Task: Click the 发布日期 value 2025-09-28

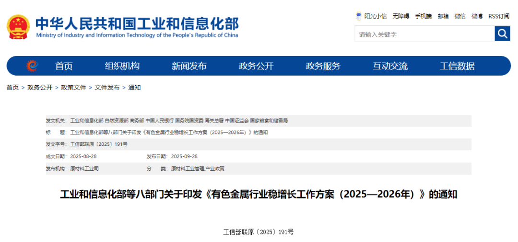Action: pyautogui.click(x=184, y=156)
